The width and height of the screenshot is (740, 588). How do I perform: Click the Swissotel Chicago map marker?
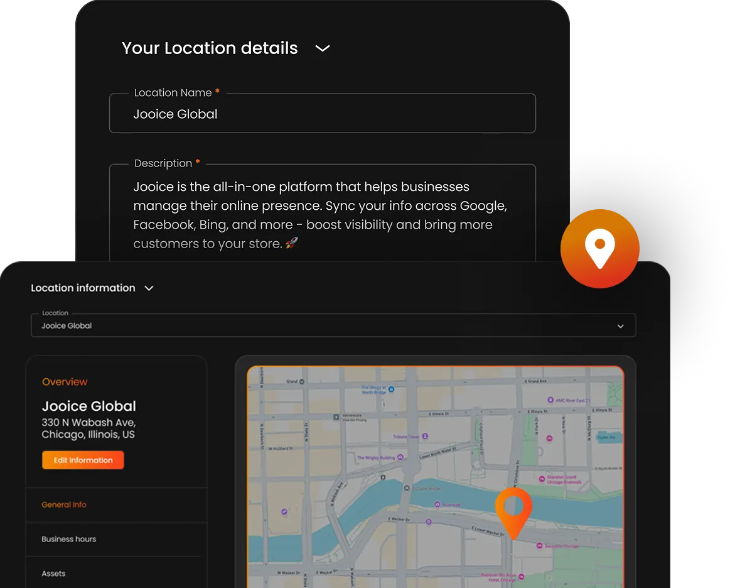coord(539,545)
